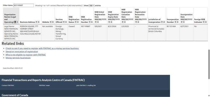This screenshot has height=97, width=210.
Task: Sort Incorporation Date descending arrow
Action: (183, 22)
